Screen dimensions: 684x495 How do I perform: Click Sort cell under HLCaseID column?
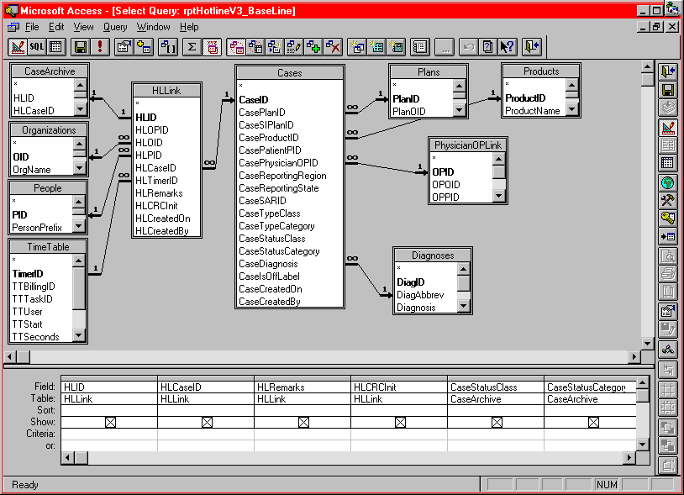206,410
